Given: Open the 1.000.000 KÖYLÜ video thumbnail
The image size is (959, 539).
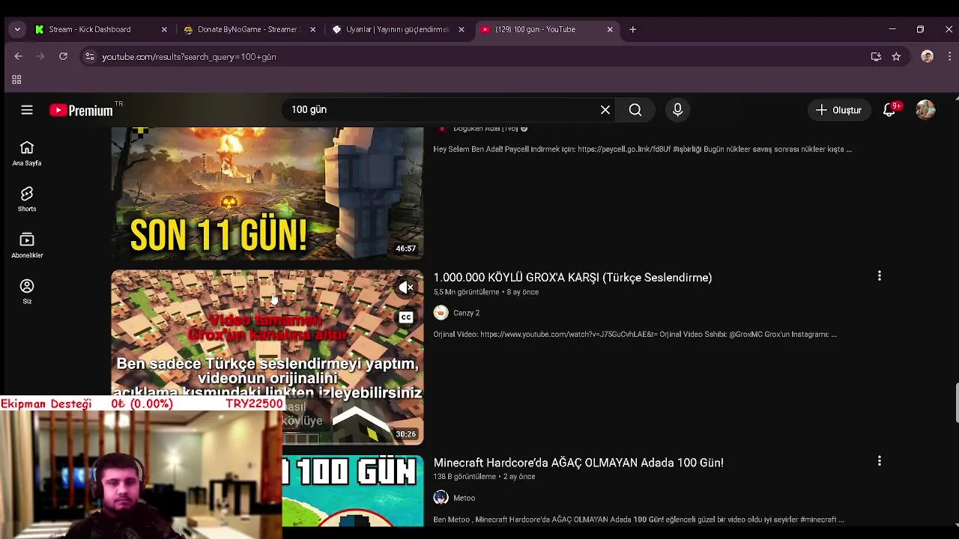Looking at the screenshot, I should pos(267,357).
